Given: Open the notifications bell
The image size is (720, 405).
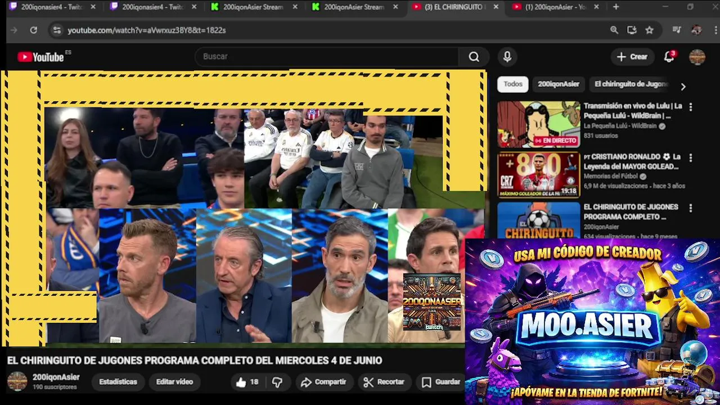Looking at the screenshot, I should pos(669,57).
